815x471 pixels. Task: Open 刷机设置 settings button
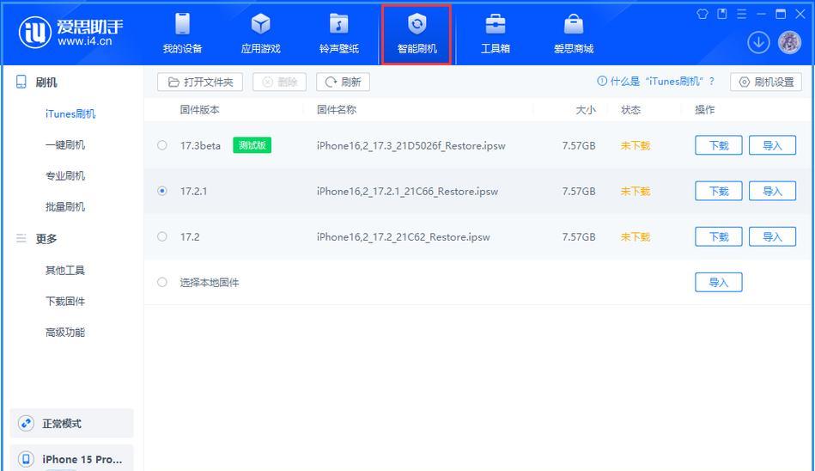coord(766,82)
